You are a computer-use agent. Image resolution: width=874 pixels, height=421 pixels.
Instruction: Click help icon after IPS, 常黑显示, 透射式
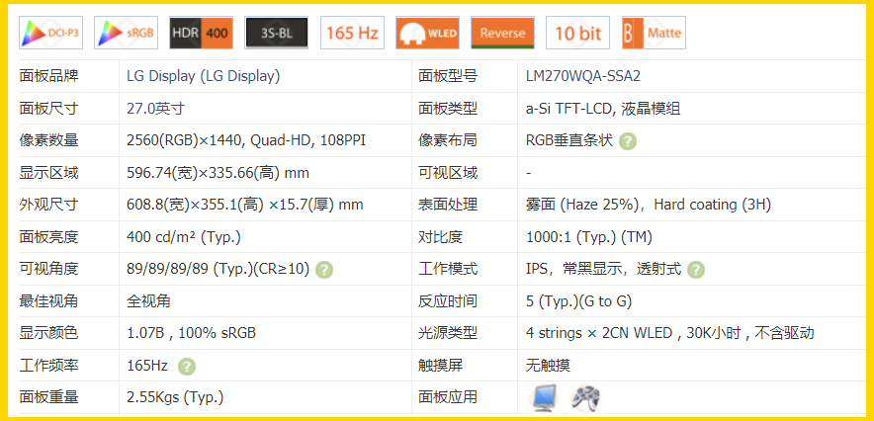[x=696, y=270]
